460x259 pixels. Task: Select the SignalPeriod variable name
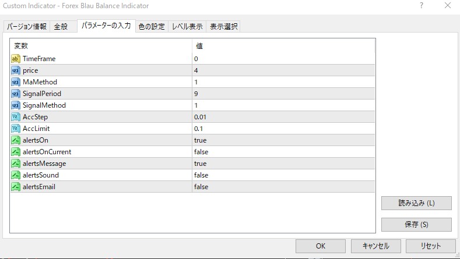pyautogui.click(x=42, y=94)
